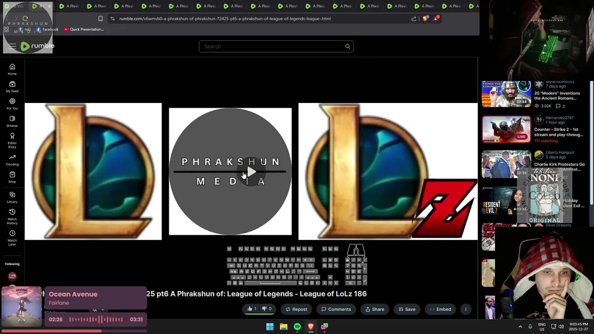The width and height of the screenshot is (594, 334).
Task: Dislike the video with thumbs down
Action: point(267,309)
